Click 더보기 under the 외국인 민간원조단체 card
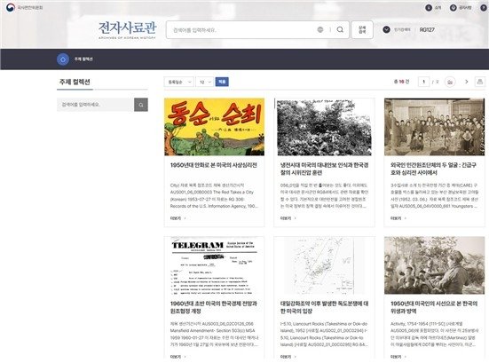 (398, 218)
